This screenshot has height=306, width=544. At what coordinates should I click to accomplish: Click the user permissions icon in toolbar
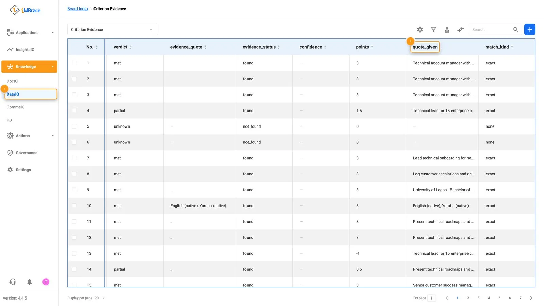(447, 30)
